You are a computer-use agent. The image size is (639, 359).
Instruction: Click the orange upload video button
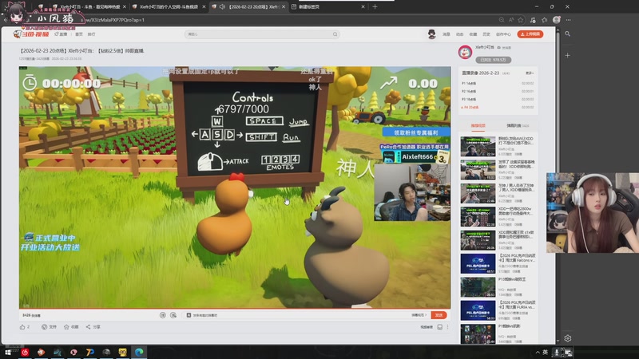pyautogui.click(x=530, y=34)
